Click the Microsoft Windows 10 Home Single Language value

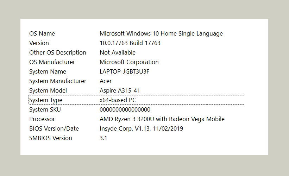(161, 33)
